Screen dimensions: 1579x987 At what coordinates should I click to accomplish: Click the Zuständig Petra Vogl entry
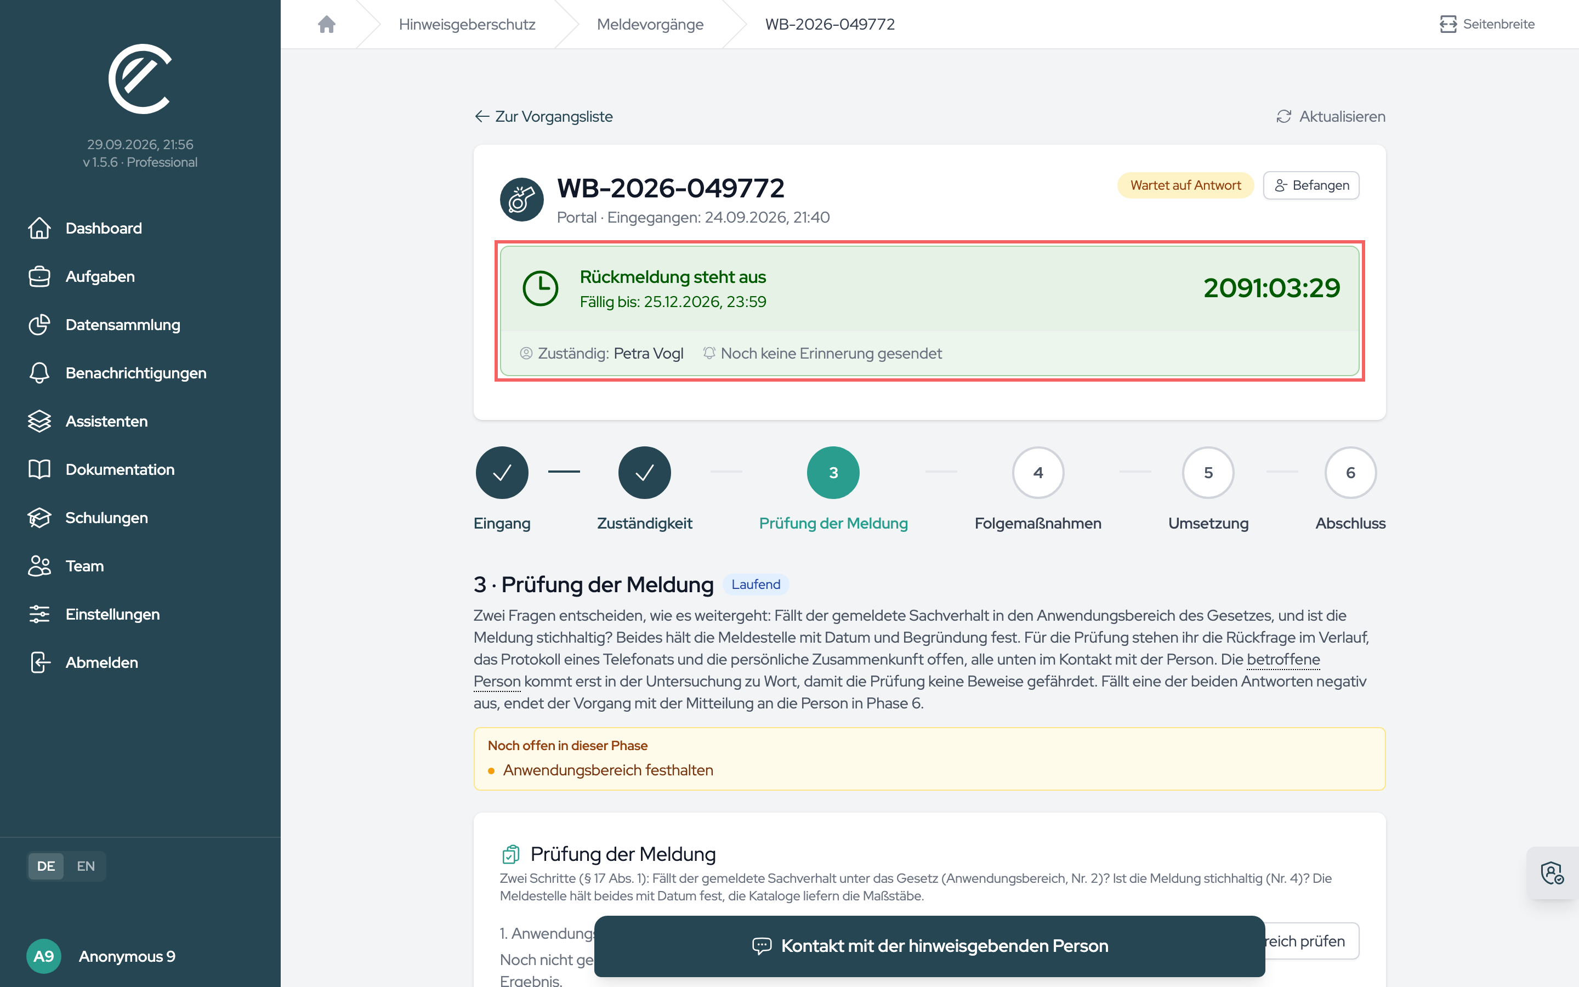click(x=601, y=353)
